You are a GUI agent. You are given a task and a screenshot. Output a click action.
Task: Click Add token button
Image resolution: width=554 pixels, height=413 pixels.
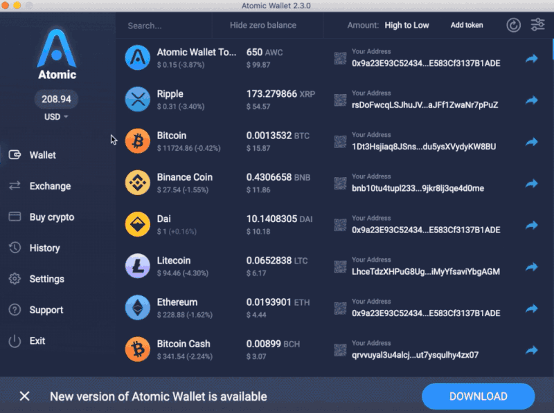coord(466,25)
